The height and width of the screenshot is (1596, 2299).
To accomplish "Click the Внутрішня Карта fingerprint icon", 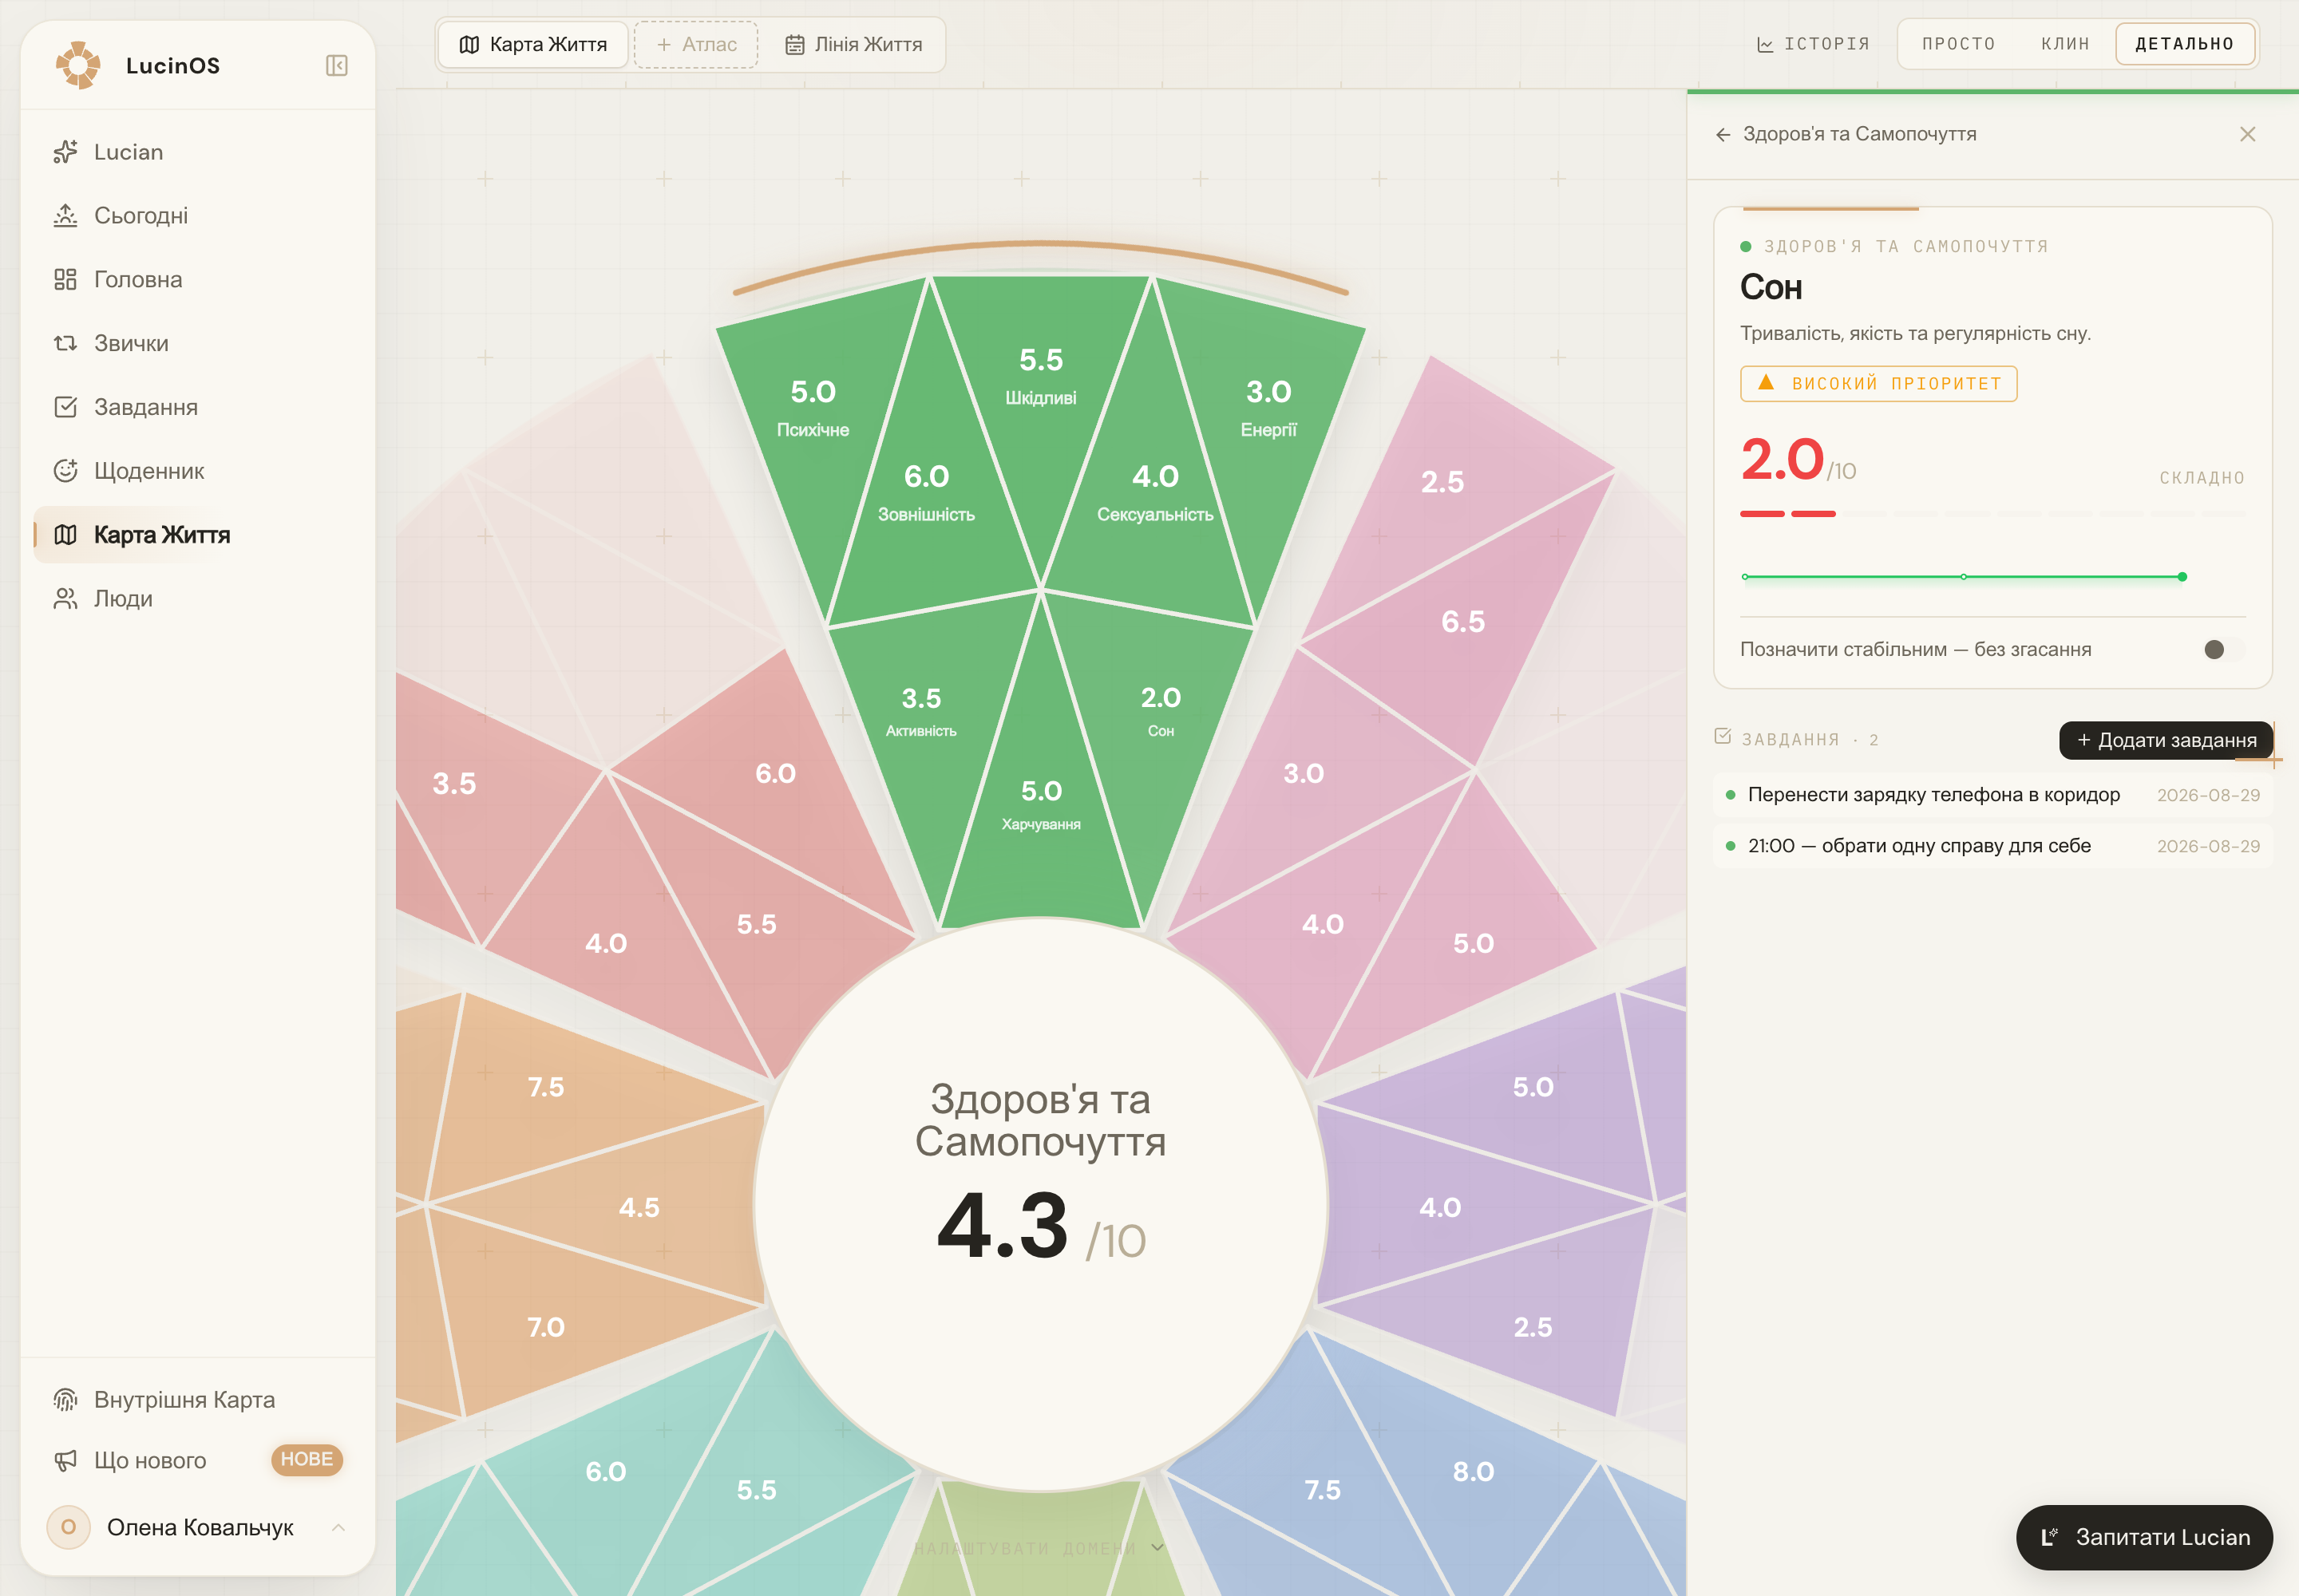I will [65, 1400].
